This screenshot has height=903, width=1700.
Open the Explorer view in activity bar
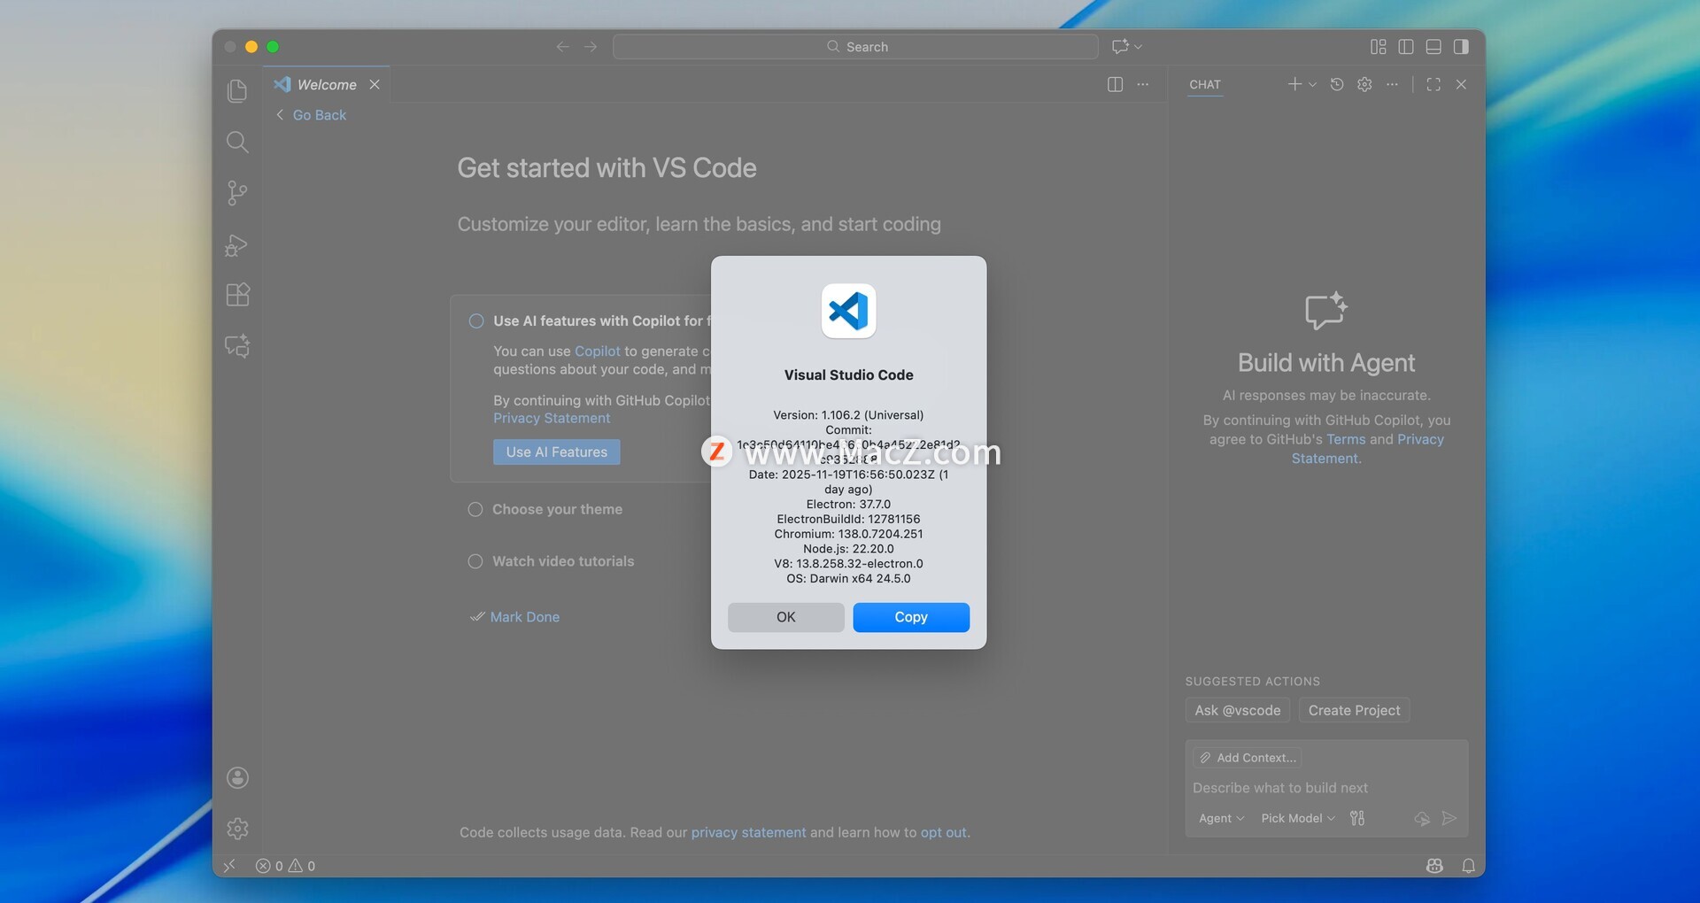pyautogui.click(x=237, y=91)
